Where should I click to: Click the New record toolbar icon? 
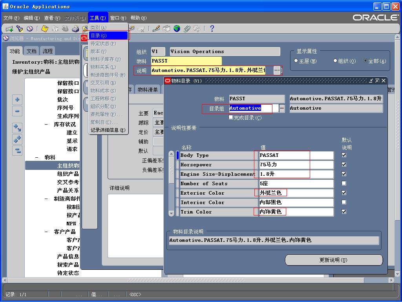[9, 28]
